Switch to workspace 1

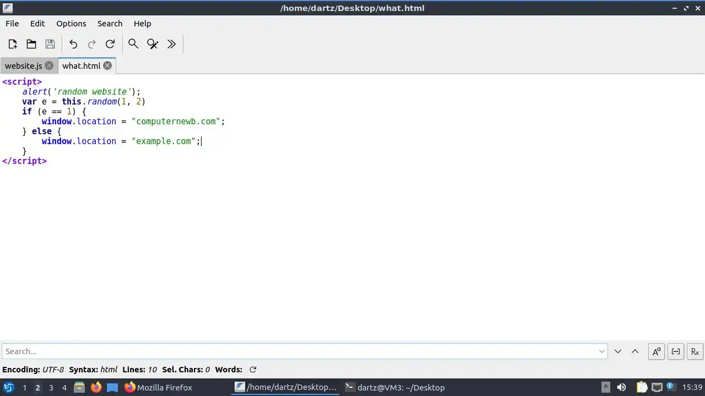(x=24, y=387)
